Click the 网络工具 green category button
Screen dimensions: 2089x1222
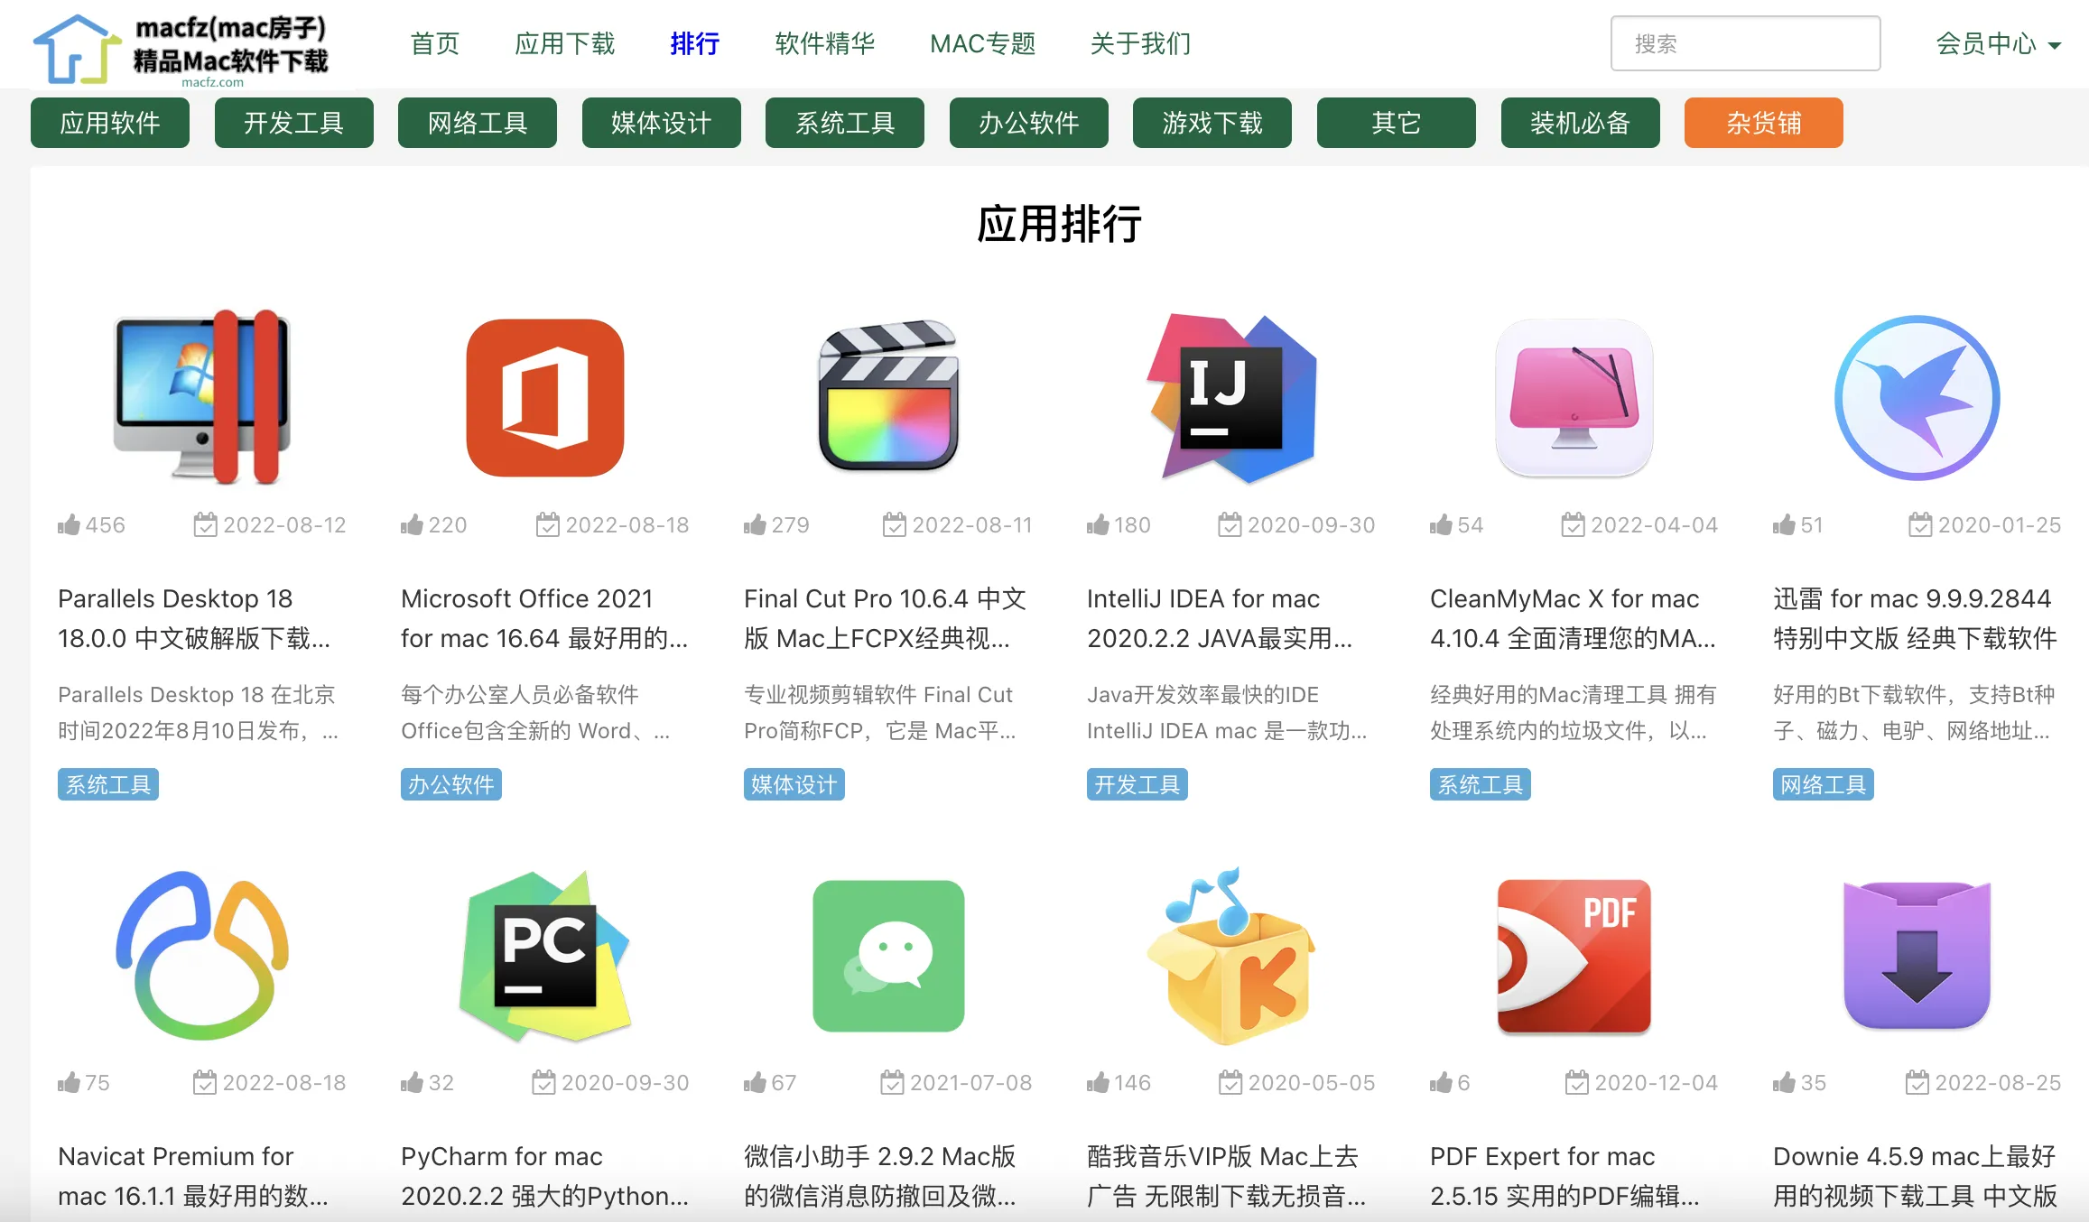point(478,123)
